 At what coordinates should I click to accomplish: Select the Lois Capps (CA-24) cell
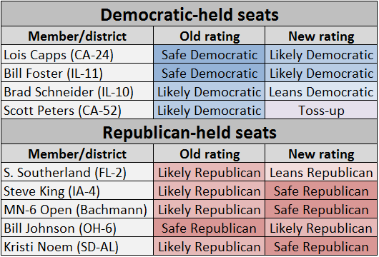(x=77, y=54)
